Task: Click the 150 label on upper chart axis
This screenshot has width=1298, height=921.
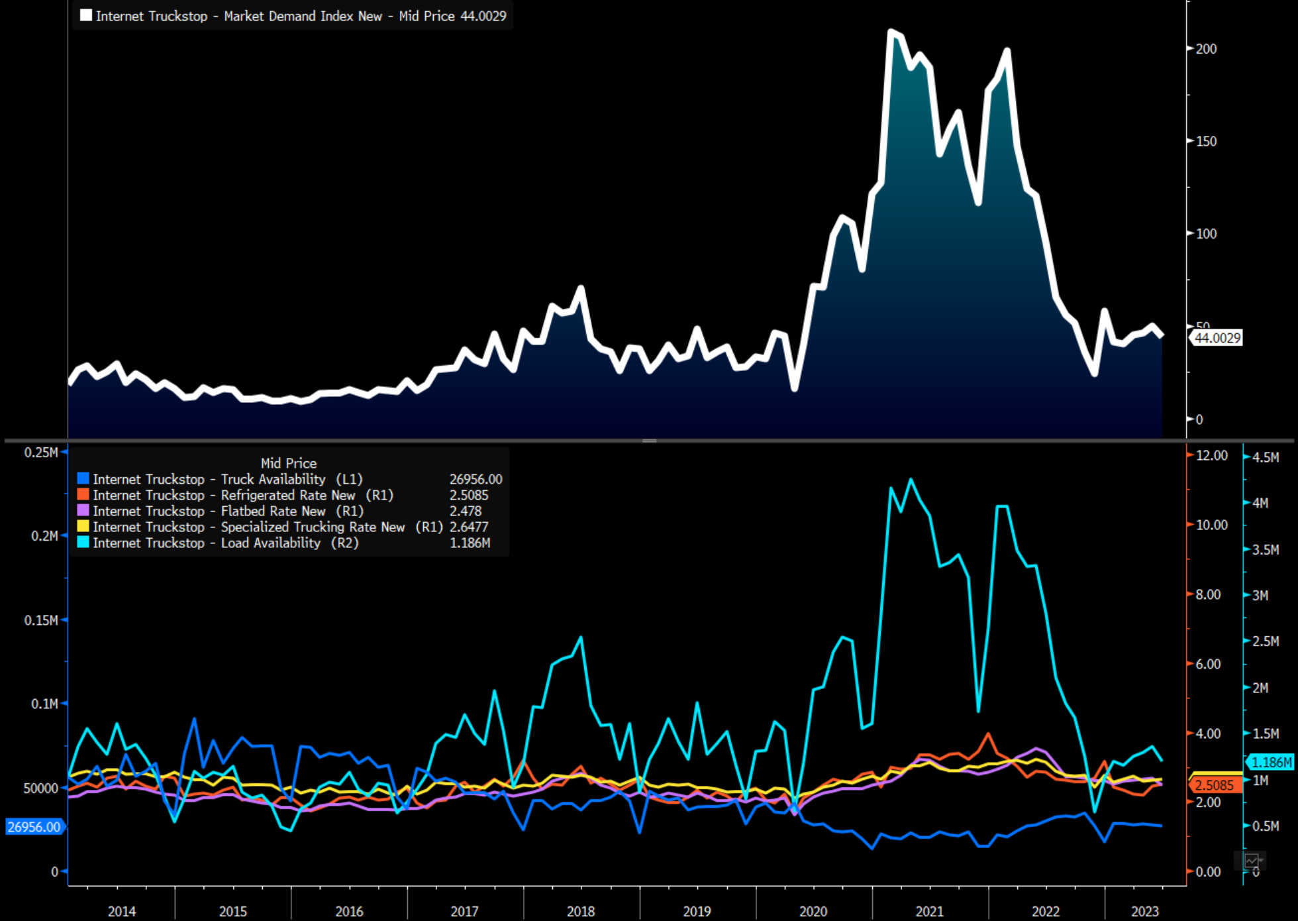Action: [x=1206, y=141]
